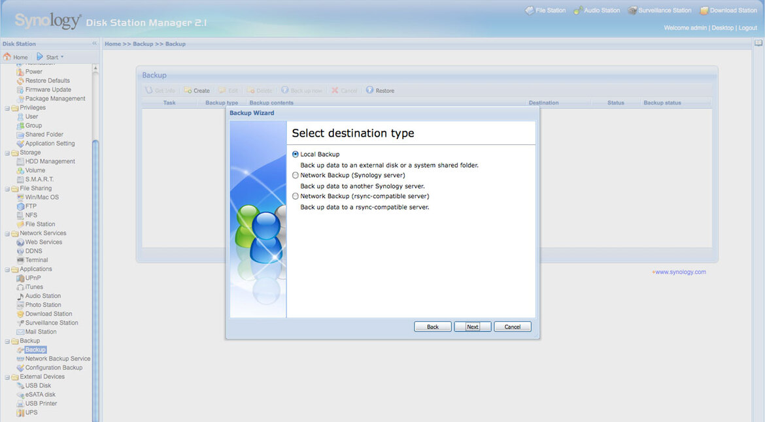Click the USB Printer icon
Image resolution: width=765 pixels, height=422 pixels.
pos(20,404)
